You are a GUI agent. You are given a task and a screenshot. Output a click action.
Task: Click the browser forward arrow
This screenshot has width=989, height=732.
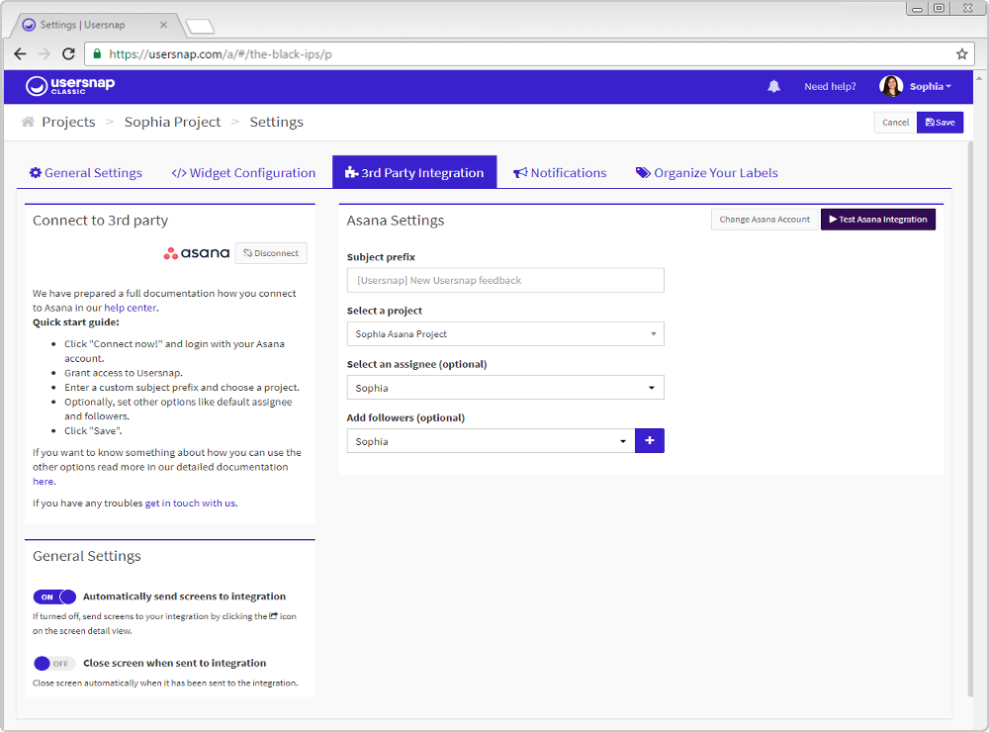coord(45,54)
